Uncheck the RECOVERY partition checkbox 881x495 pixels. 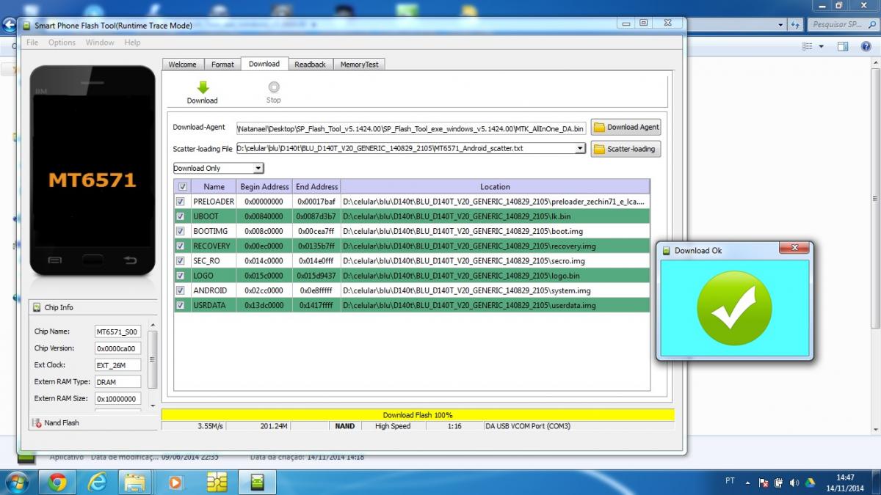coord(181,246)
